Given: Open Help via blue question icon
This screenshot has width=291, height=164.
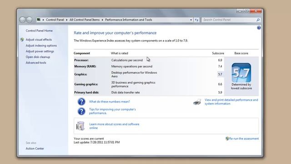Looking at the screenshot, I should 259,28.
